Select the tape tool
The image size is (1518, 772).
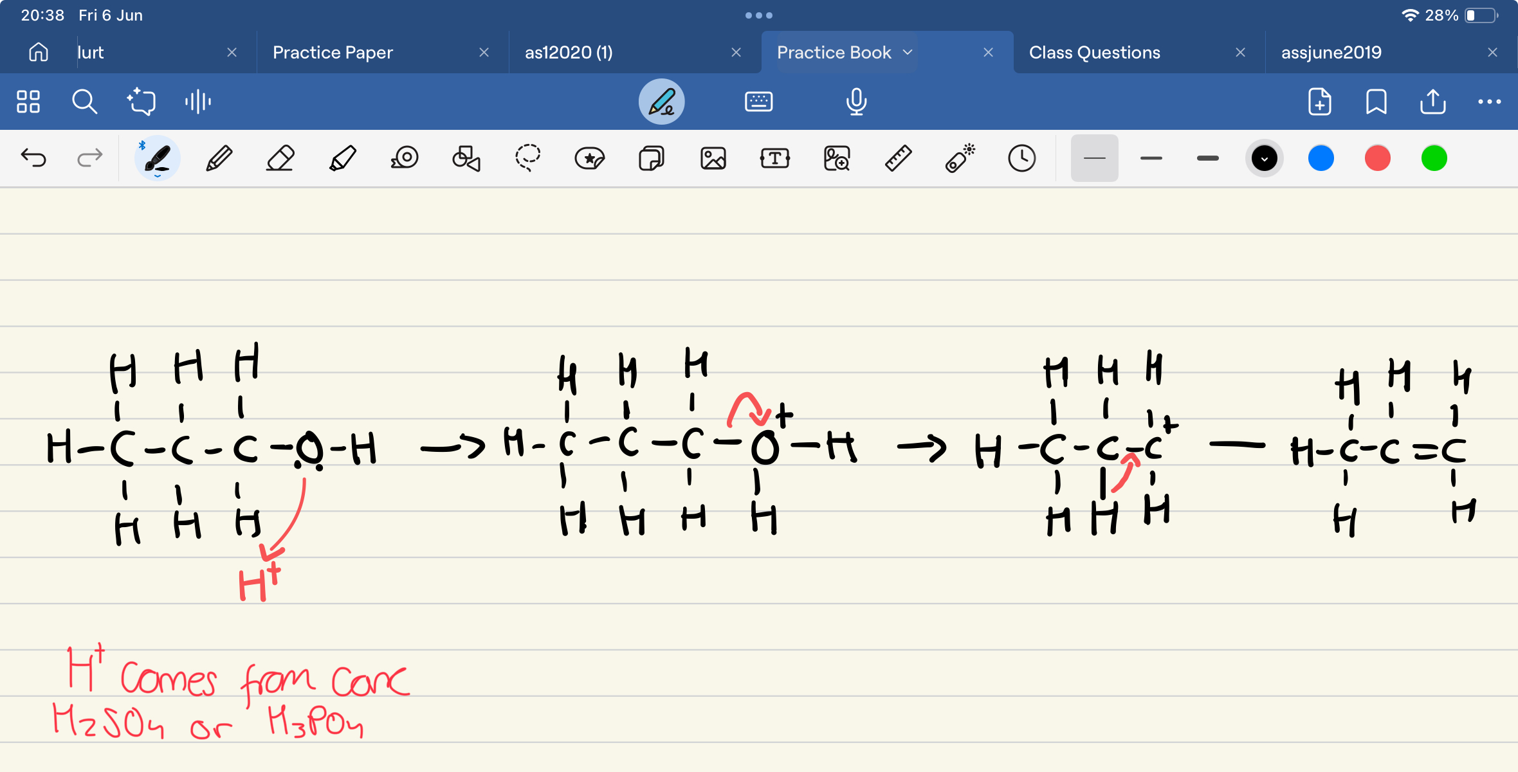point(405,158)
